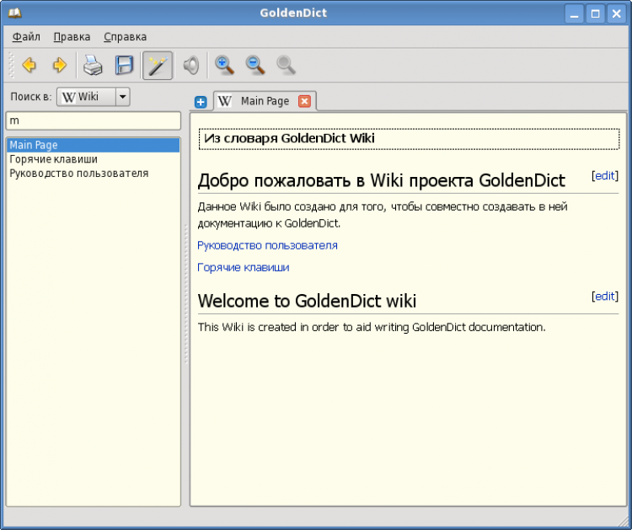632x530 pixels.
Task: Click the GoldenDict book icon in title bar
Action: [x=14, y=13]
